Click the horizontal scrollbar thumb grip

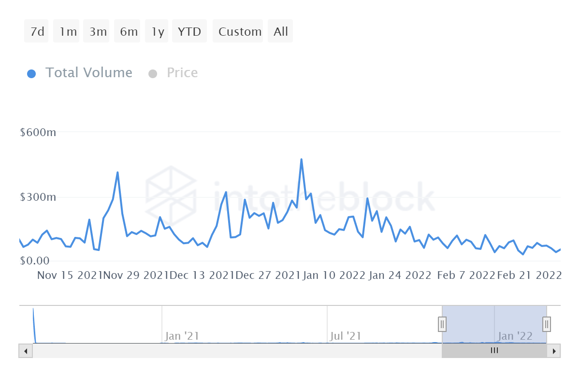coord(494,351)
